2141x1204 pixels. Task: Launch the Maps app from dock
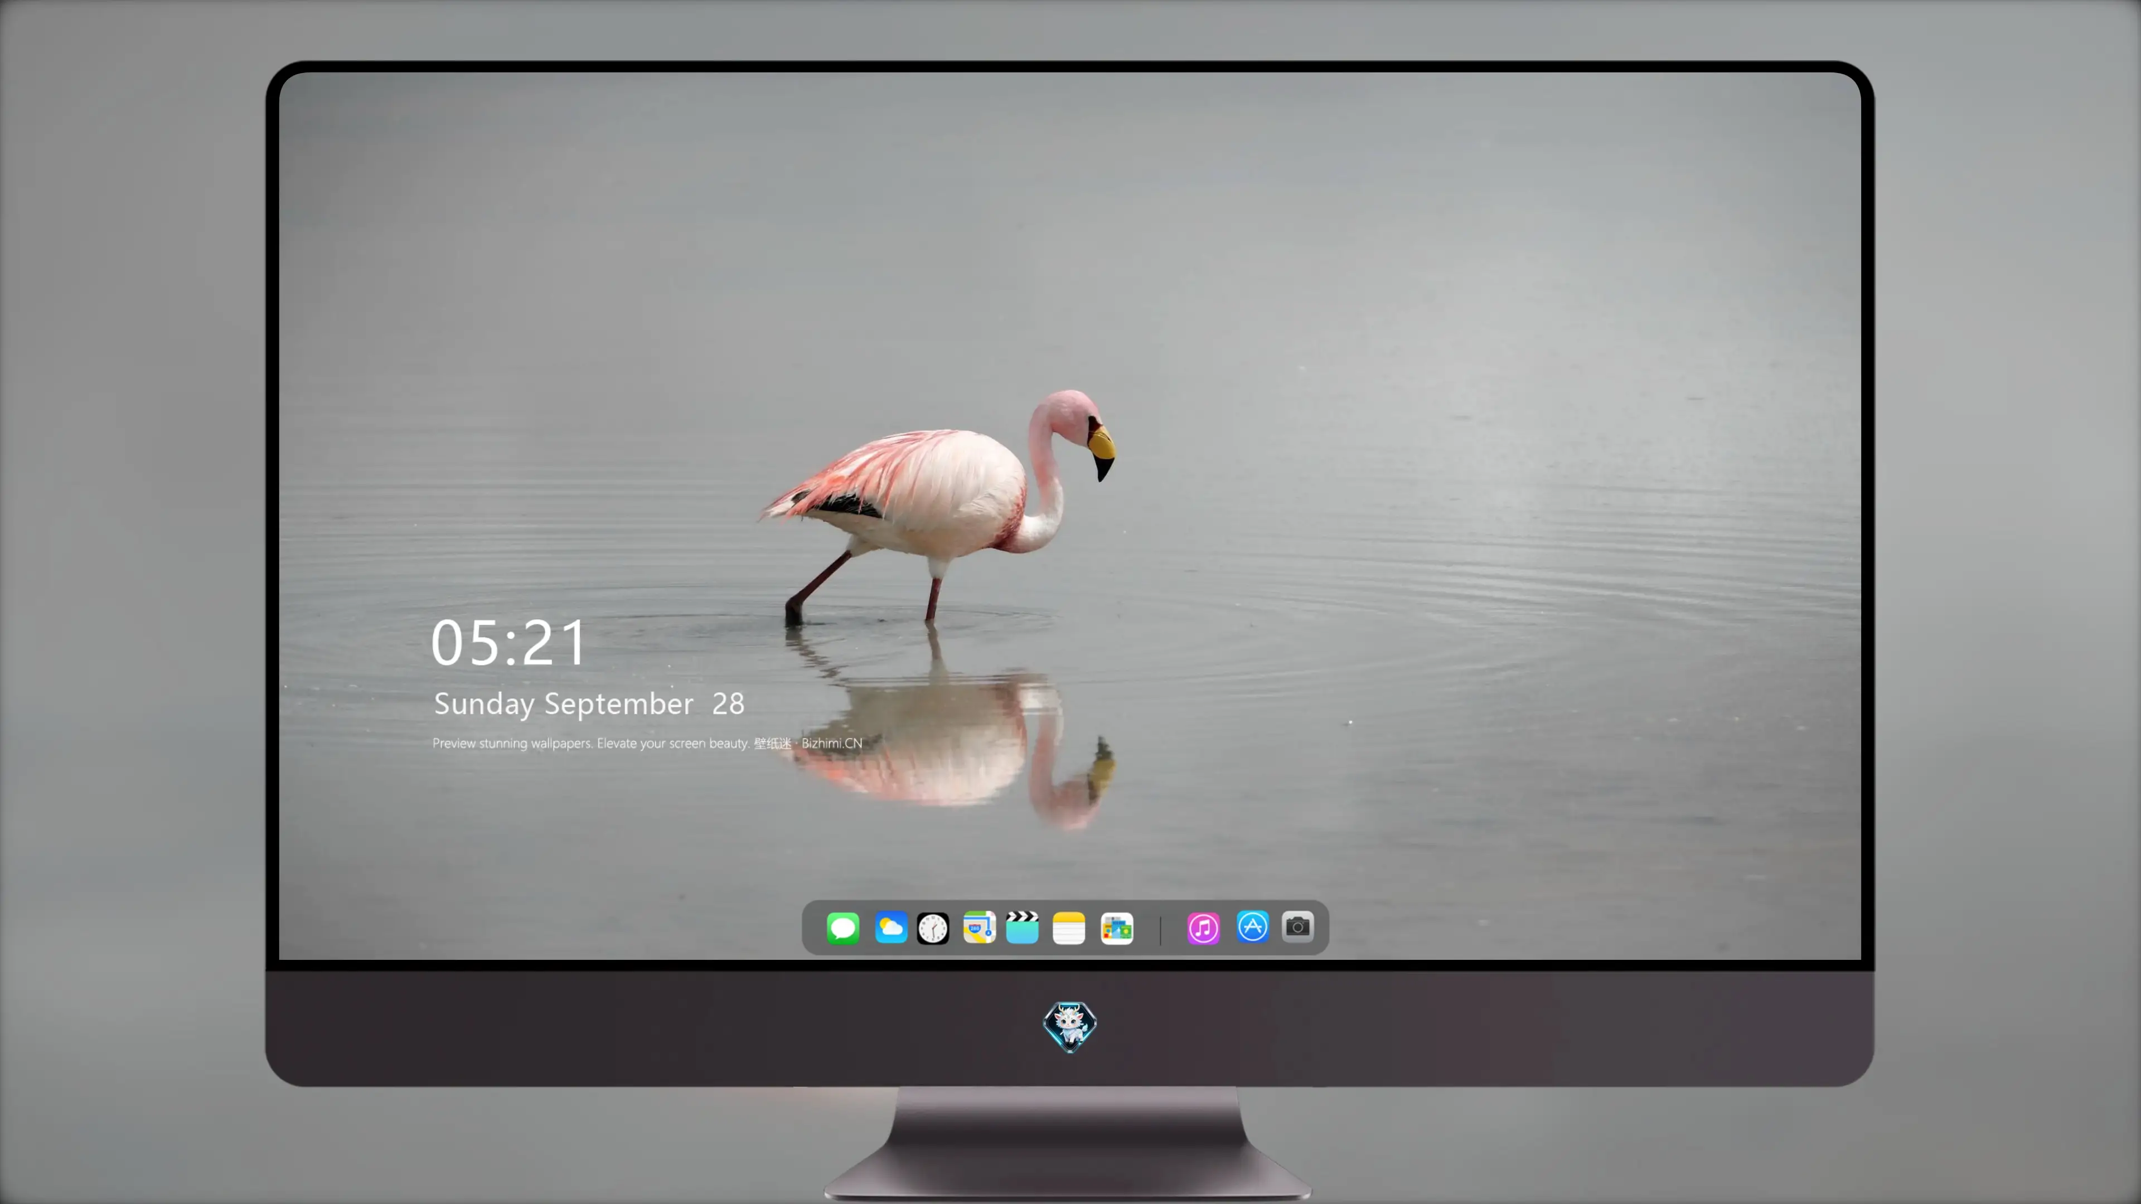click(979, 928)
